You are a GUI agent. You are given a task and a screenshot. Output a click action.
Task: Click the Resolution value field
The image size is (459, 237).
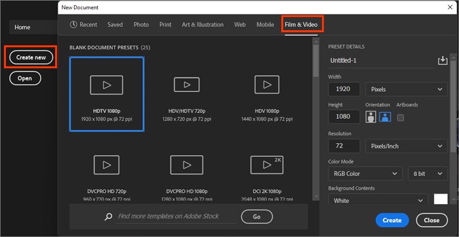click(x=344, y=146)
